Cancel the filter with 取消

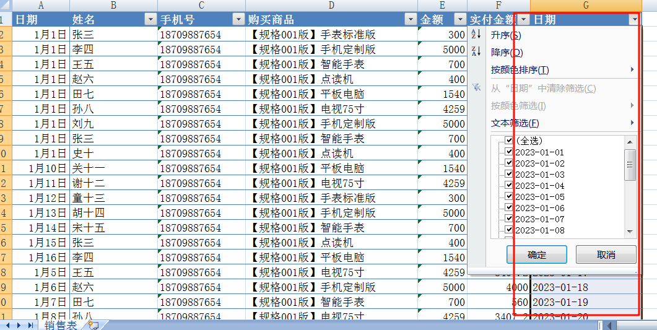[606, 254]
